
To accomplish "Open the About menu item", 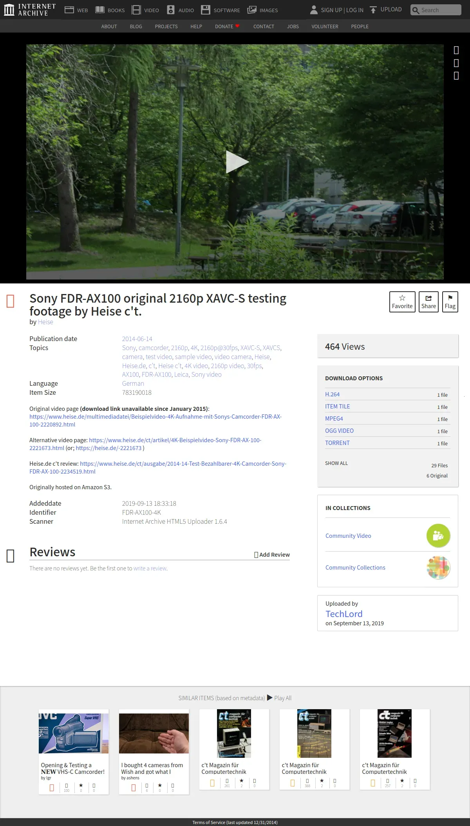I will 109,26.
